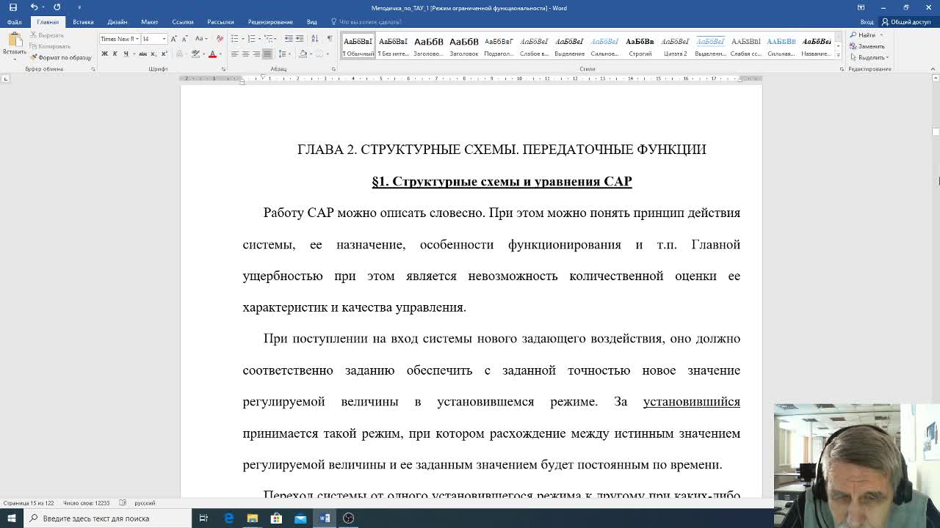Open ribbon display options icon in title bar
The height and width of the screenshot is (528, 940).
[x=861, y=7]
